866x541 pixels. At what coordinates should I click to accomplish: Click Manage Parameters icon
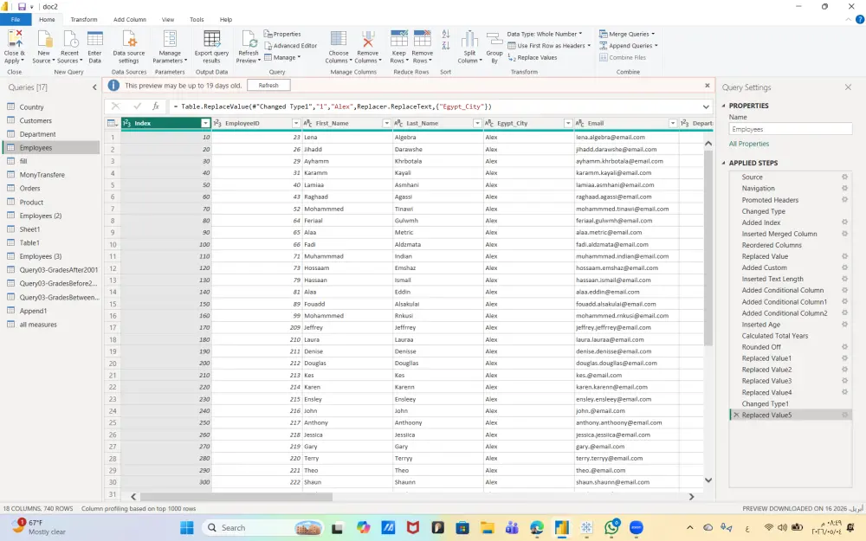point(170,40)
